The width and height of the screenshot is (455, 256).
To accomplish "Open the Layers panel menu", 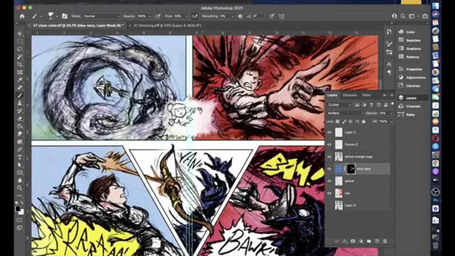I will point(392,95).
